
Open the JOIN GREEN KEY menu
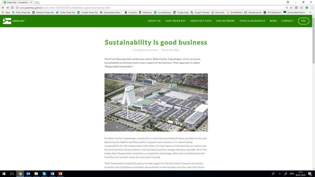click(x=175, y=21)
